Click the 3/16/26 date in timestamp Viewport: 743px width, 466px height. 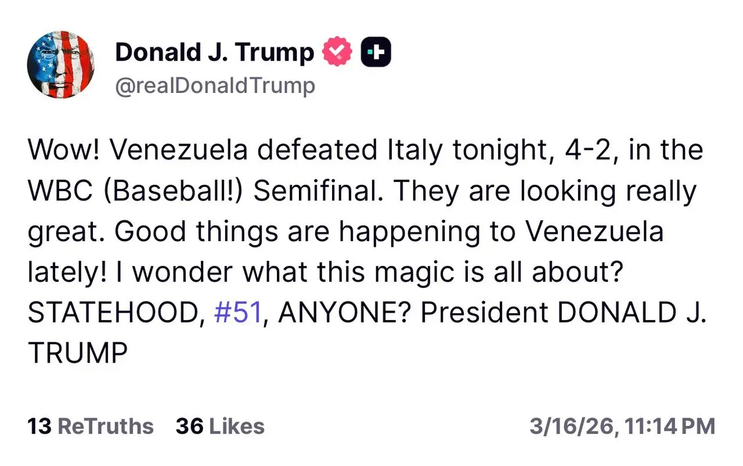point(571,426)
